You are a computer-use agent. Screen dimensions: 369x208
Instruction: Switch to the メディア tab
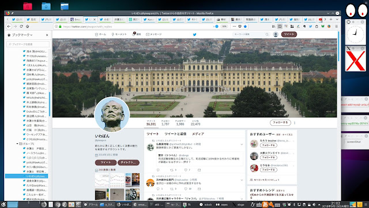pos(198,133)
